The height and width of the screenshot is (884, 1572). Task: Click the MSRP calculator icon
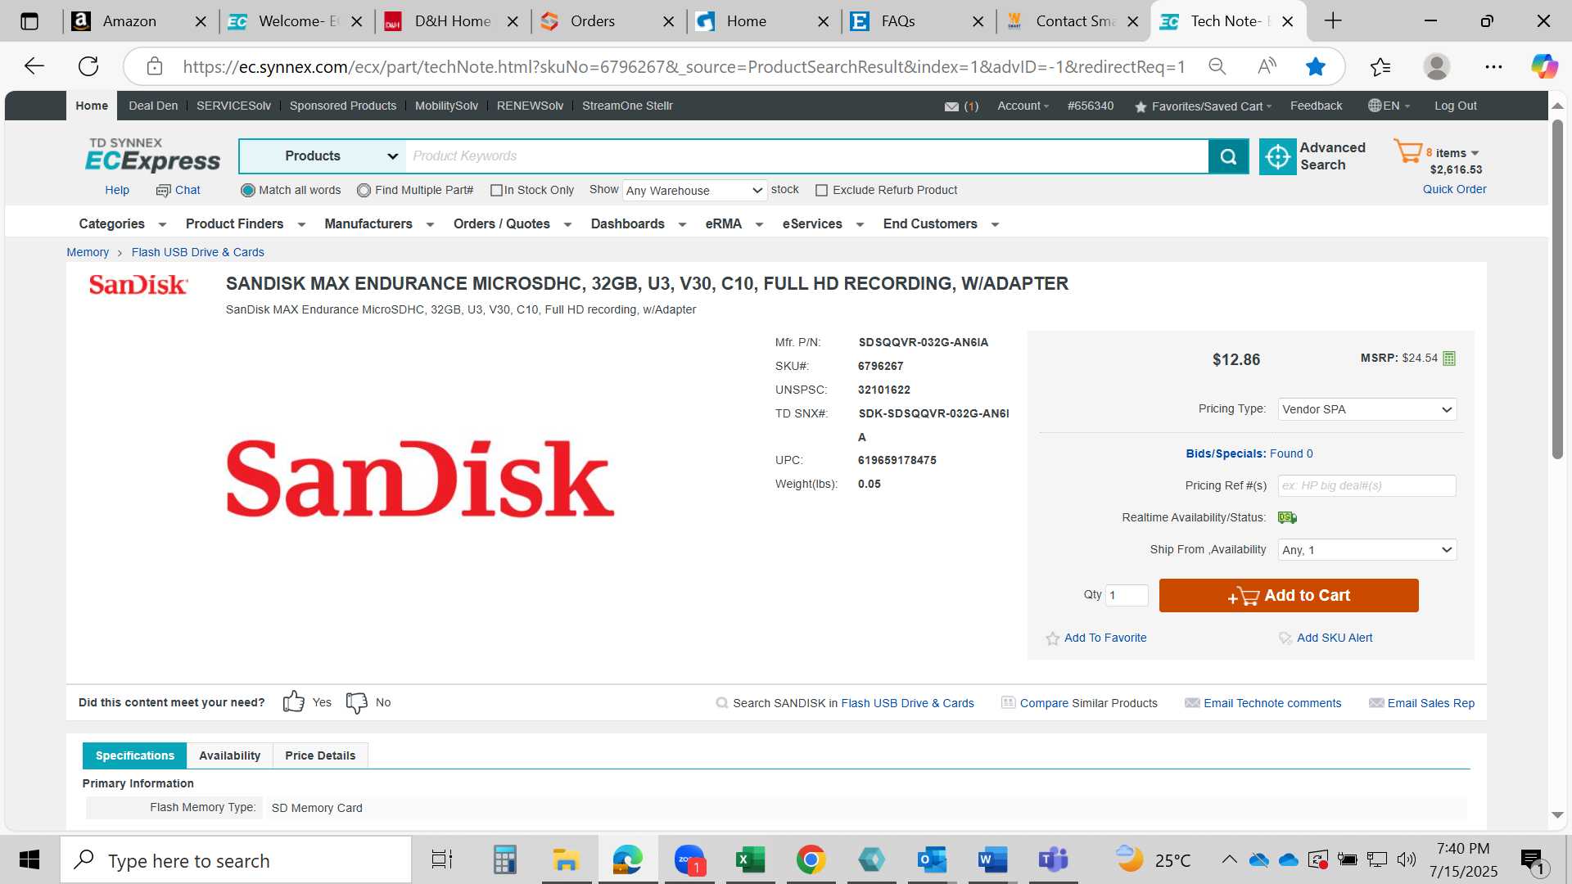pos(1449,359)
